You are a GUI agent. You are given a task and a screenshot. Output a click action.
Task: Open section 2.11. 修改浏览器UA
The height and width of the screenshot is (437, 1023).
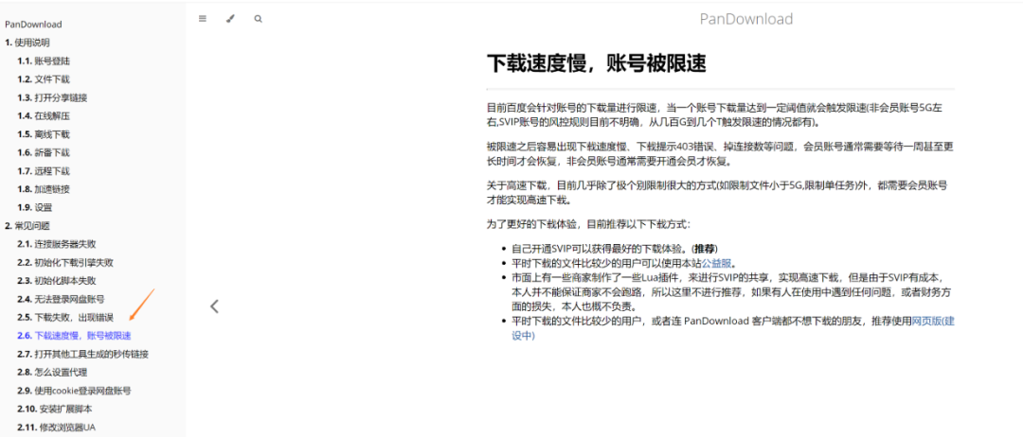(x=57, y=428)
